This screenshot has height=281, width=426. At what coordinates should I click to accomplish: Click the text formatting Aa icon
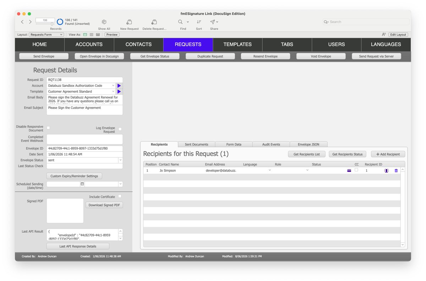point(384,35)
